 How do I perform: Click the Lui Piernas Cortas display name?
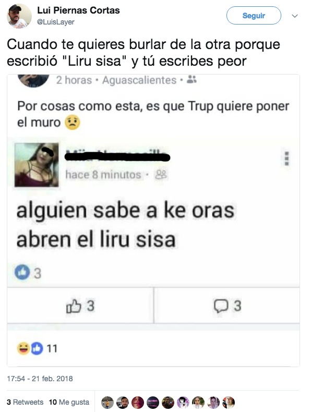click(78, 10)
